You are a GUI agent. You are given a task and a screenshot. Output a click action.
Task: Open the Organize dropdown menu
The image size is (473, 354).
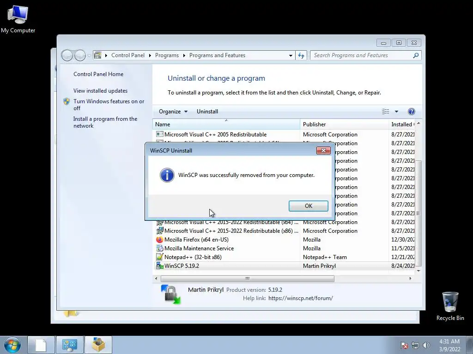click(173, 112)
